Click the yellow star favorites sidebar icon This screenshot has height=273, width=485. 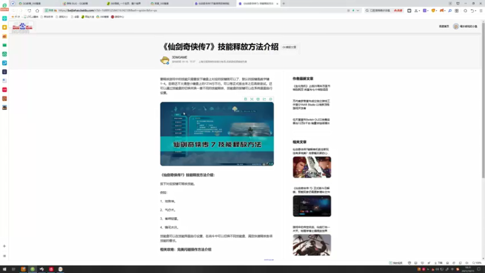[5, 27]
